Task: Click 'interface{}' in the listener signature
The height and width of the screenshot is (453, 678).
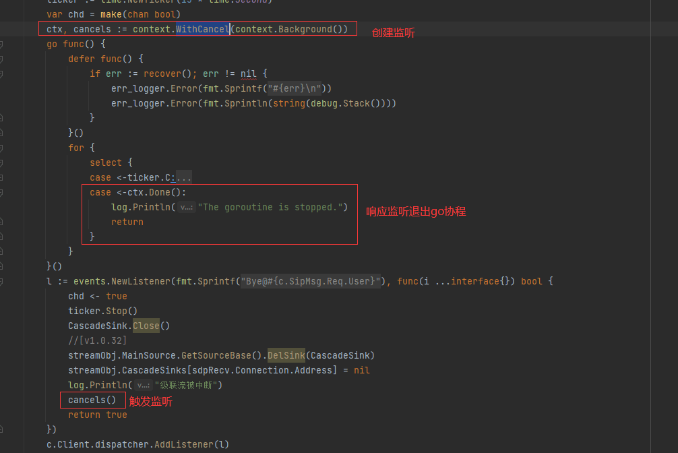Action: click(x=481, y=282)
